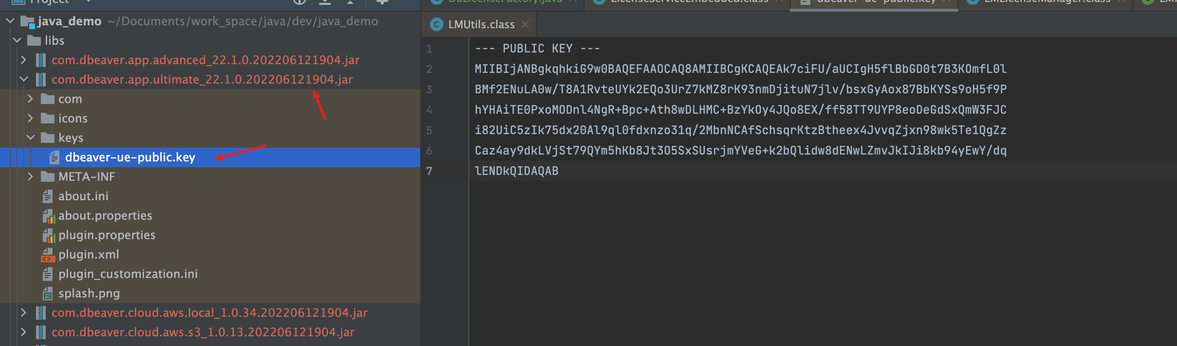Click the com folder icon
Image resolution: width=1177 pixels, height=346 pixels.
(x=48, y=99)
